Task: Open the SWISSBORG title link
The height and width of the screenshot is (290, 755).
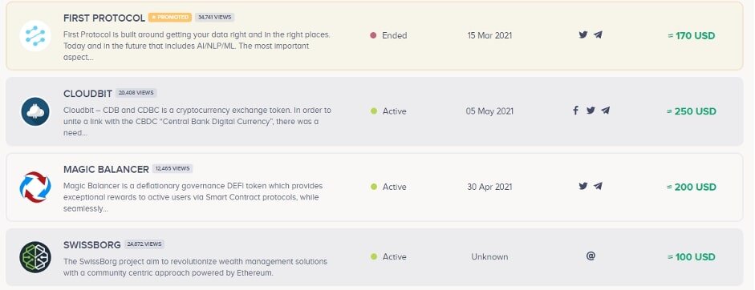Action: click(x=92, y=245)
